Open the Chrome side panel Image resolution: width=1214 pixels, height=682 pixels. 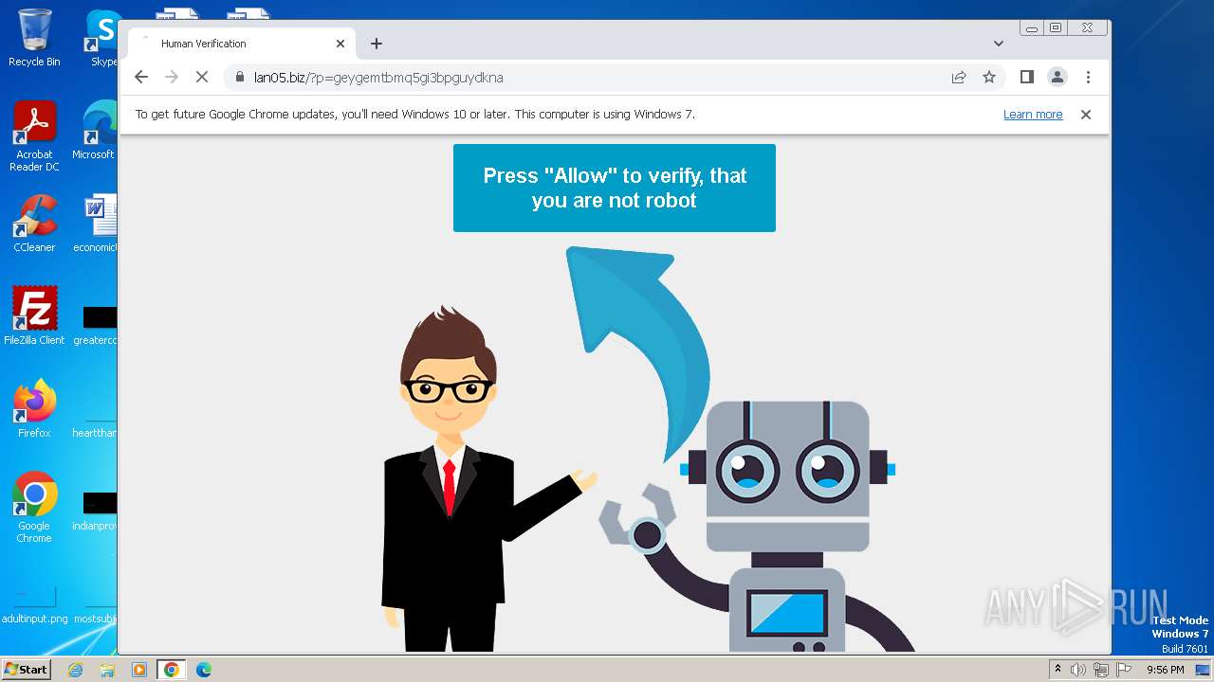[1026, 78]
